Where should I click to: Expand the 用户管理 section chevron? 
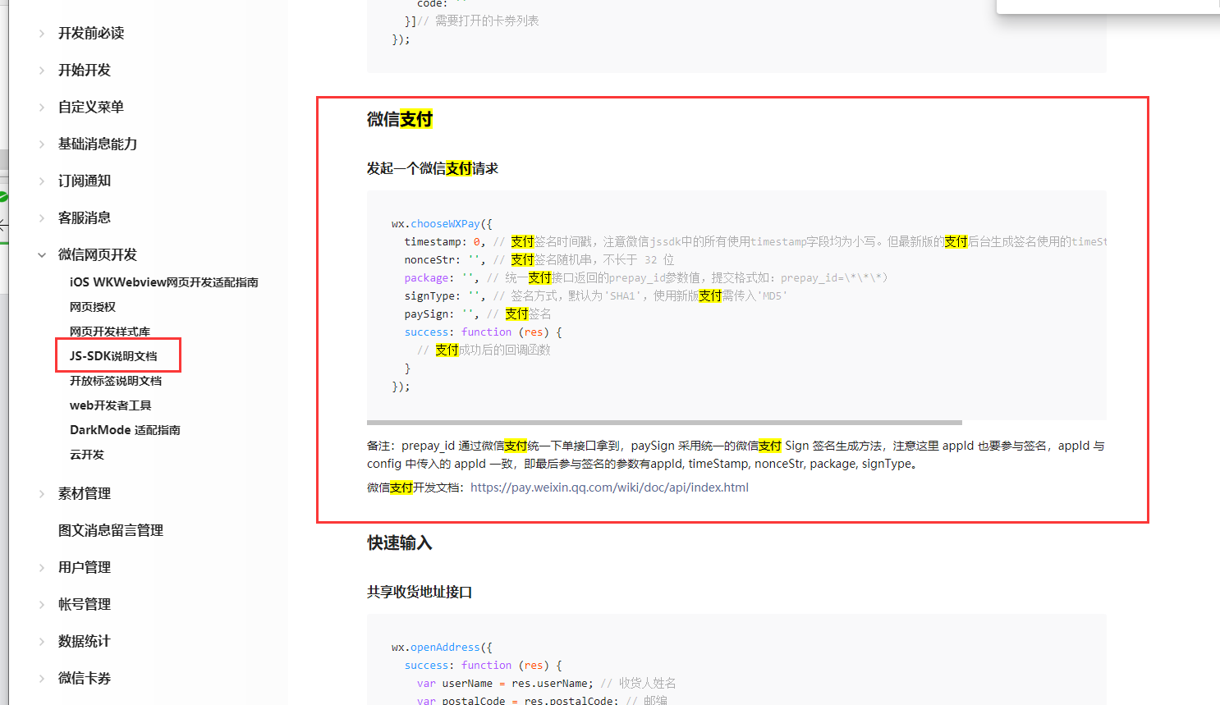tap(42, 568)
